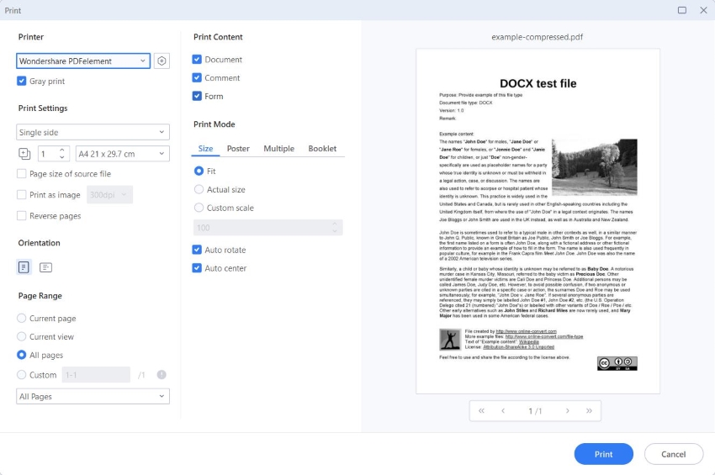Screen dimensions: 715x475
Task: Click the document preview page thumbnail
Action: point(538,221)
